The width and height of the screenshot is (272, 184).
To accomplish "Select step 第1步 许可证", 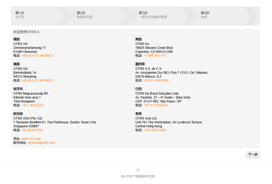I will [x=43, y=16].
